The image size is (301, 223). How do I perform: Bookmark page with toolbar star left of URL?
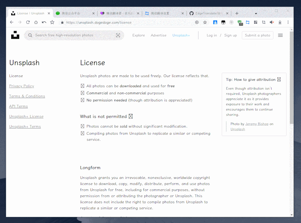(x=52, y=22)
